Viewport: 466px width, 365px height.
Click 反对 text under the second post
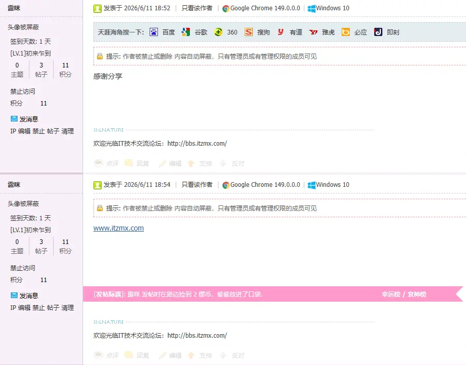point(238,355)
